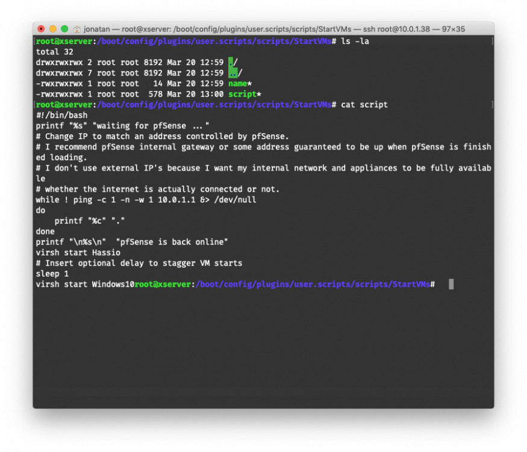
Task: Click the 'virsh start Hassio' line
Action: (x=78, y=253)
